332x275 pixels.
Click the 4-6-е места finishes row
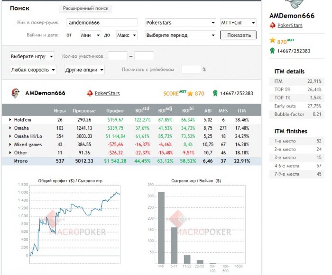pos(297,166)
